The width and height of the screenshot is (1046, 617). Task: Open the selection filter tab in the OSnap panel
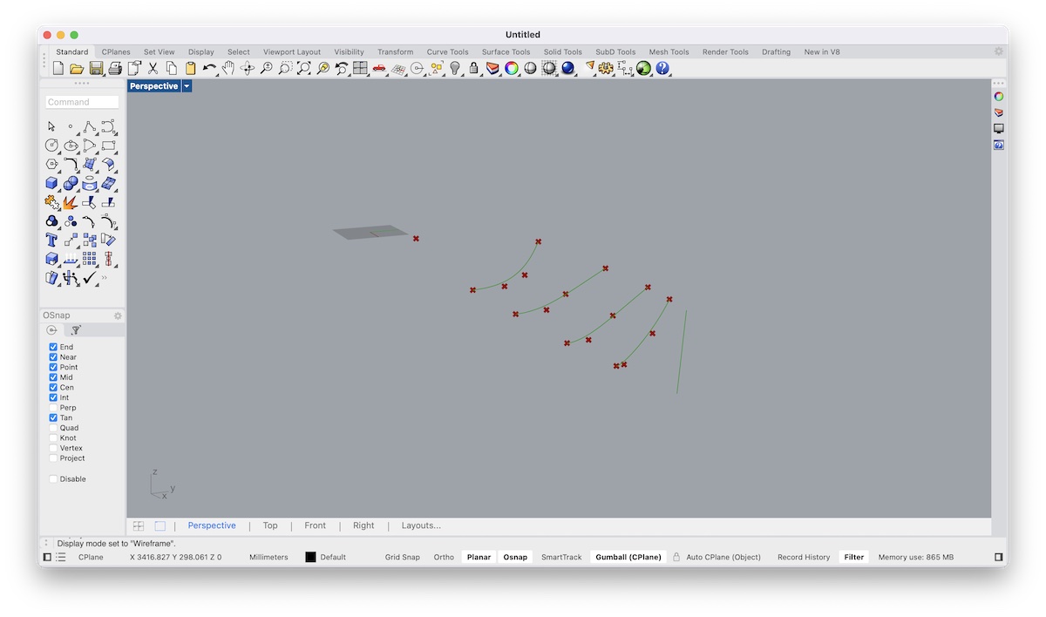click(x=76, y=330)
